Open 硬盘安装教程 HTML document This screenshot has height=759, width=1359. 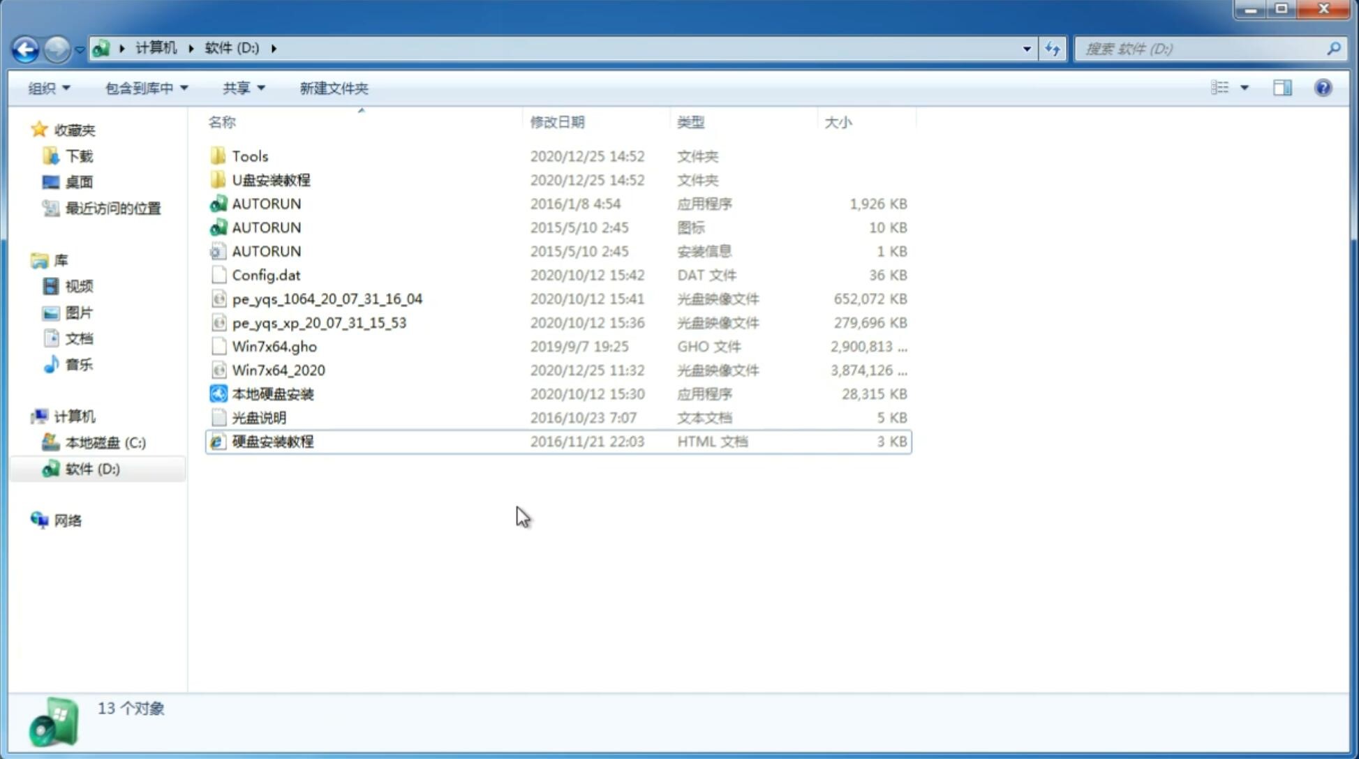(x=272, y=441)
